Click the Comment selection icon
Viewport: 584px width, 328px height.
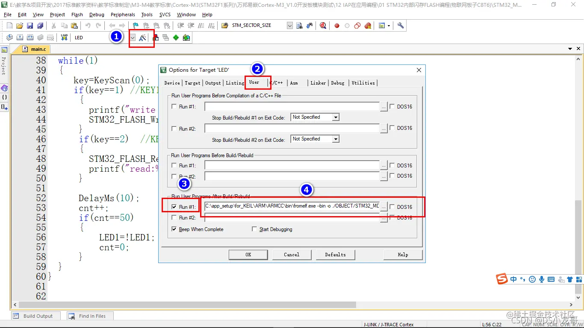coord(201,26)
